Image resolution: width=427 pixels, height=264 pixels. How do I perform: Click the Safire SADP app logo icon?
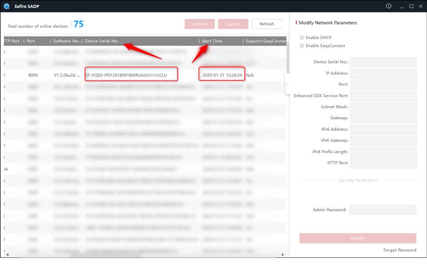[7, 6]
